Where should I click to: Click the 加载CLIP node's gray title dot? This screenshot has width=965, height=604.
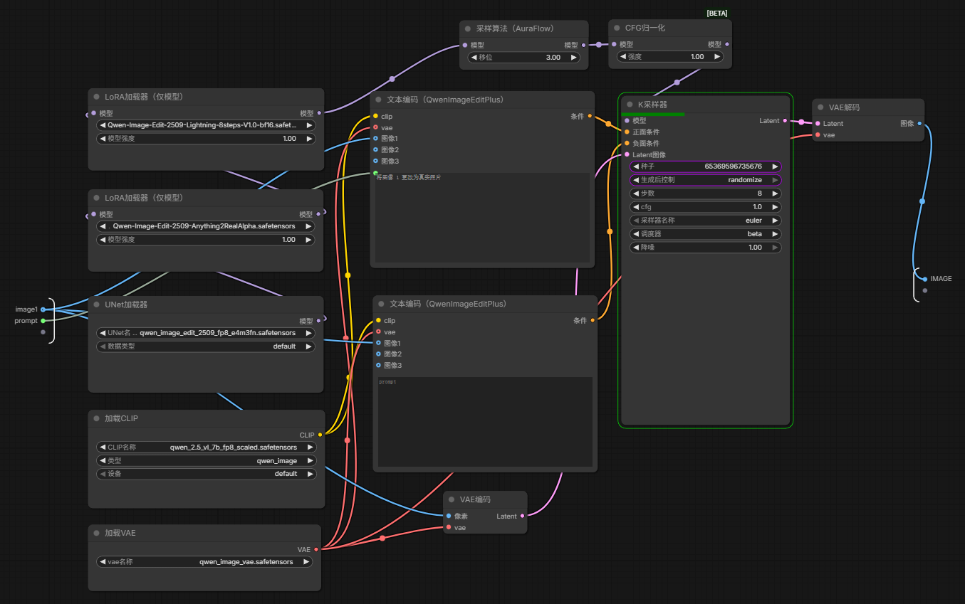click(x=96, y=418)
